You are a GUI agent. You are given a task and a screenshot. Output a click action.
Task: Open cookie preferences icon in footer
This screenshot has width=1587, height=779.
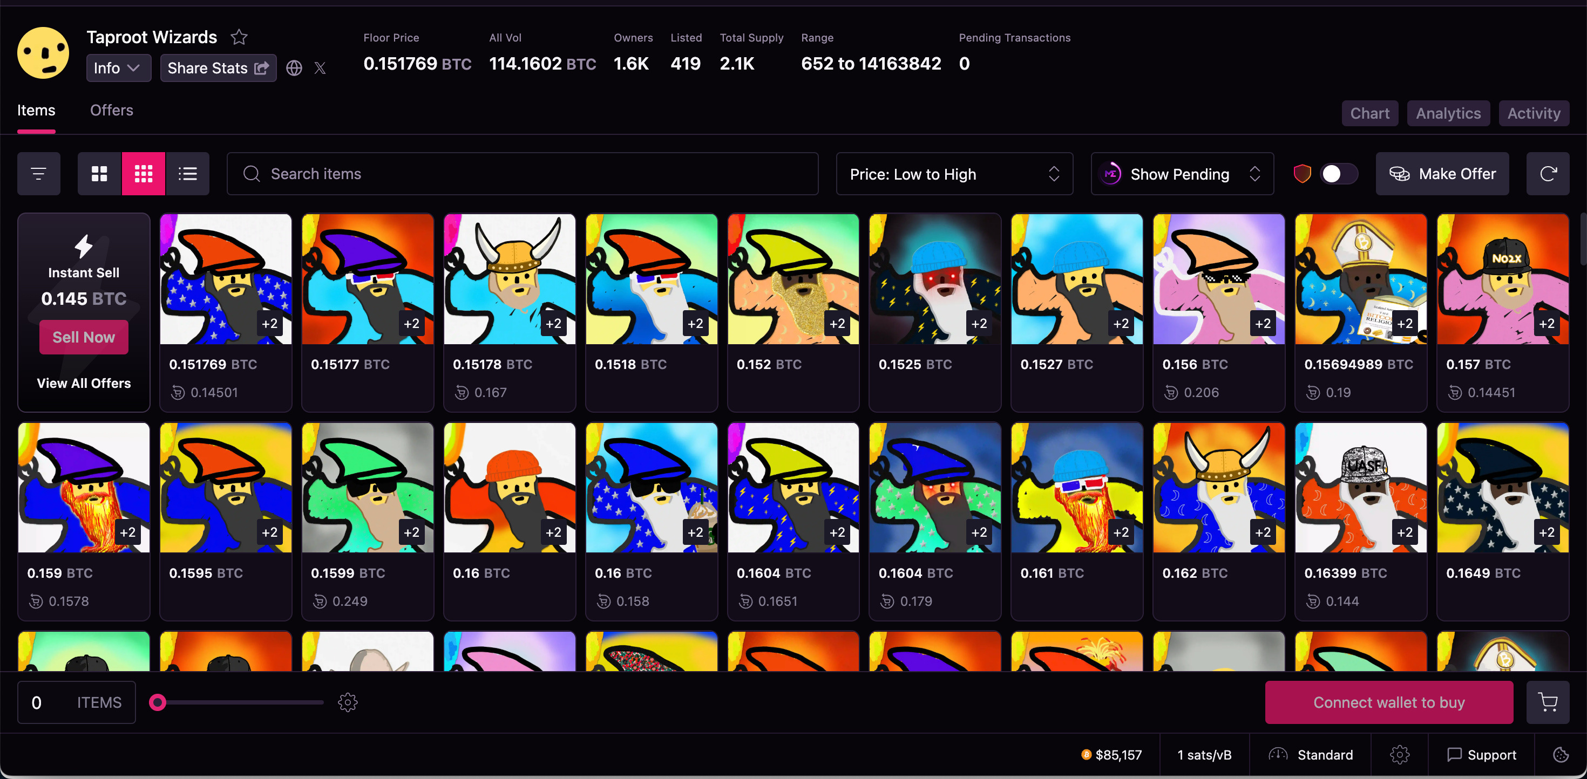pyautogui.click(x=1561, y=754)
